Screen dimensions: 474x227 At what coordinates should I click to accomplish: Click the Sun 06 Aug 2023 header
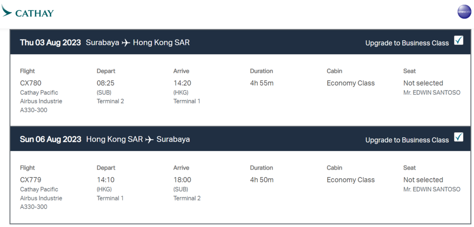(51, 140)
